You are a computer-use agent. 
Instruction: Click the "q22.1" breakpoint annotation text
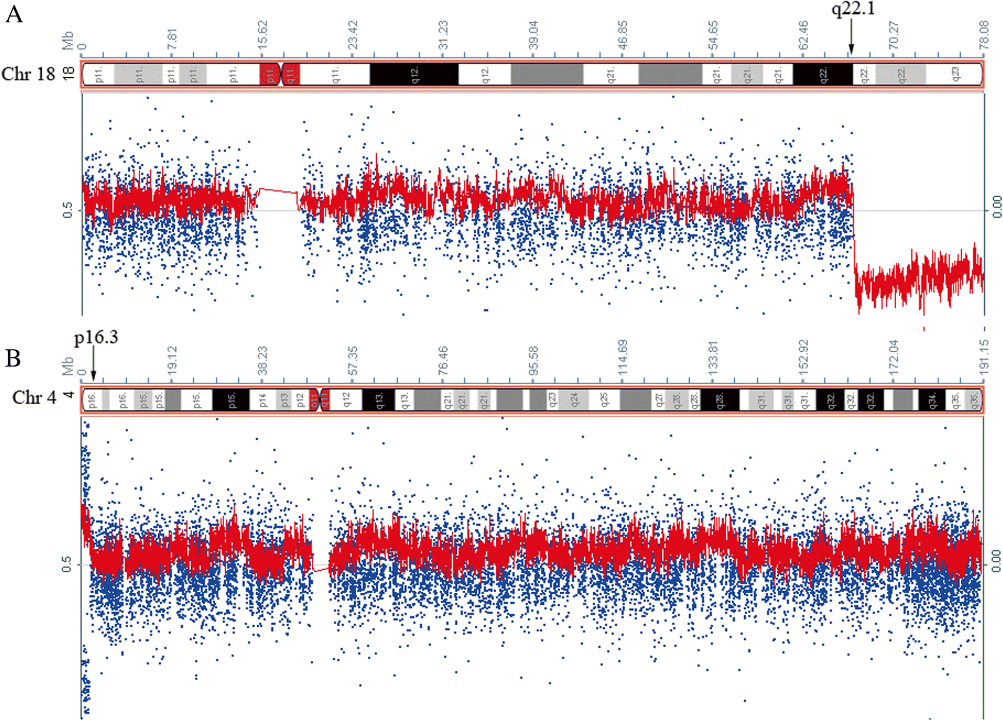(853, 9)
